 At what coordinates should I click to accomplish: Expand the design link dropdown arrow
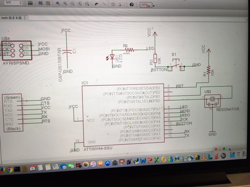click(154, 6)
